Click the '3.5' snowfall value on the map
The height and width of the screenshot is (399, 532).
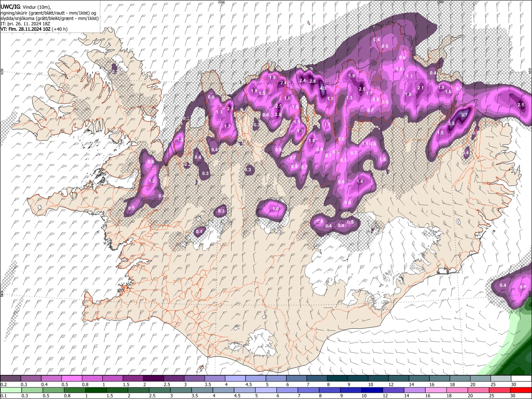[451, 124]
